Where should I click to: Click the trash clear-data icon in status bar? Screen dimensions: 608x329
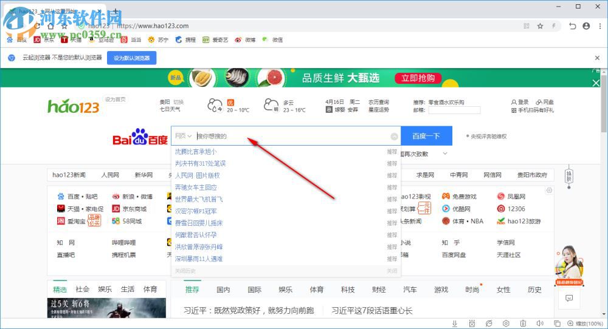point(523,323)
